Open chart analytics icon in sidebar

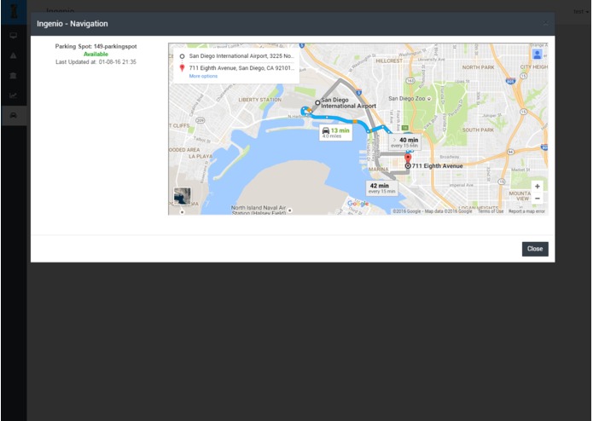[x=14, y=95]
